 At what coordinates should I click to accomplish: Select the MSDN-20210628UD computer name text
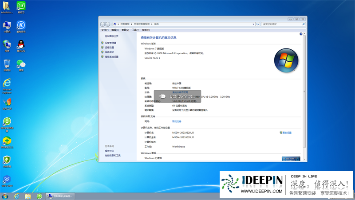tap(183, 132)
